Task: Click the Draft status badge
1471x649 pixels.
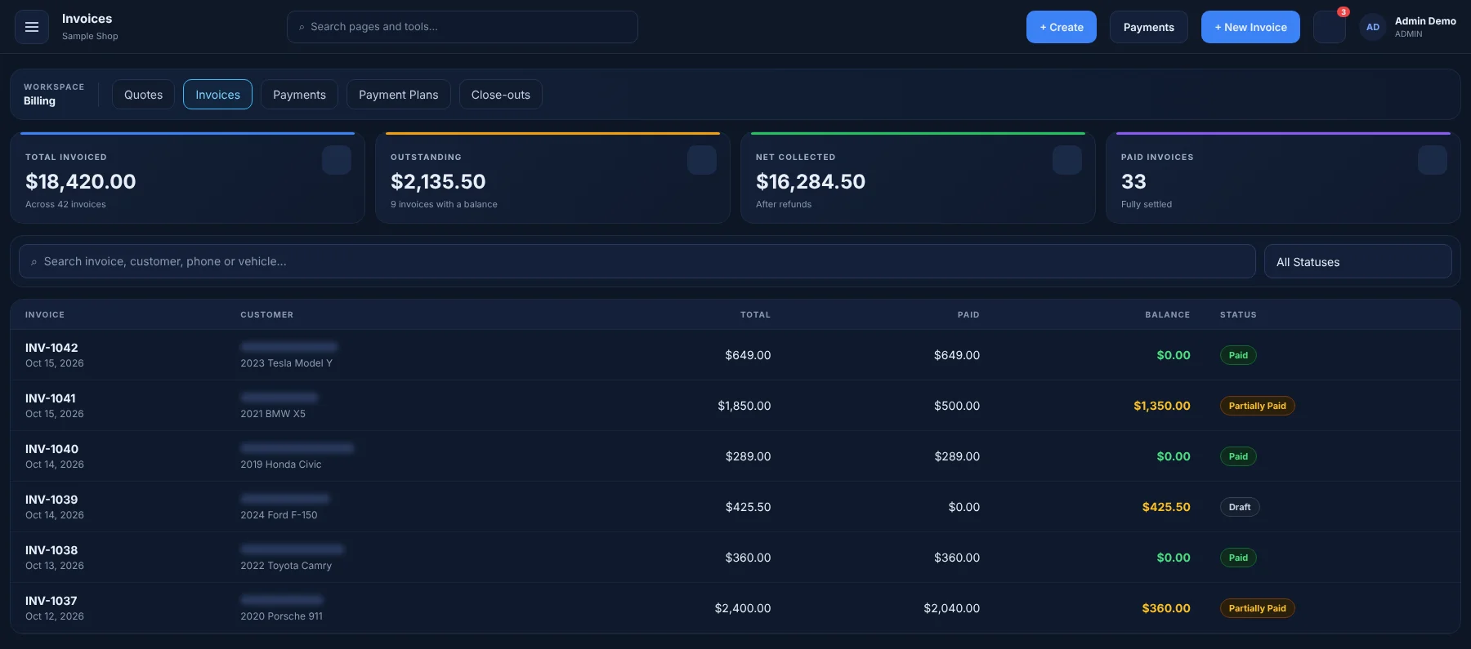Action: point(1240,507)
